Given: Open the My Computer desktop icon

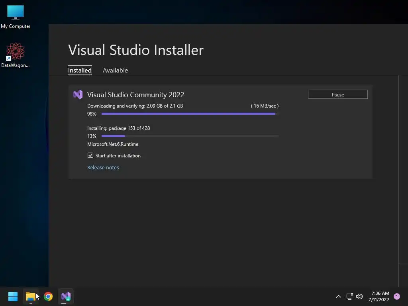Looking at the screenshot, I should [x=16, y=16].
